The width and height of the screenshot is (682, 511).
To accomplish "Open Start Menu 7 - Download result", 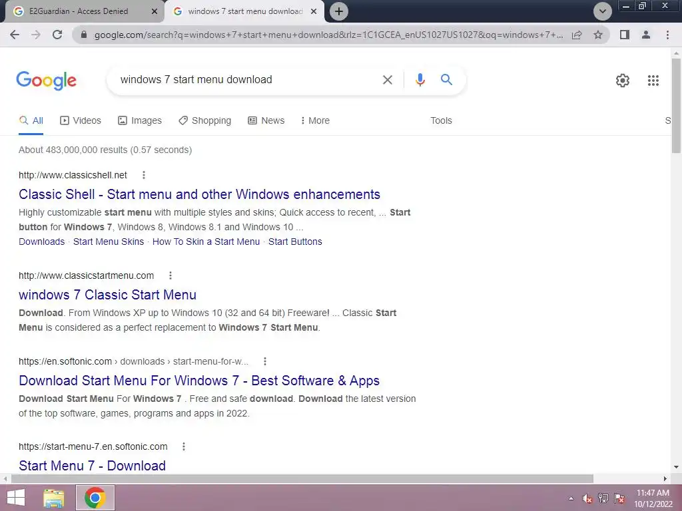I will [92, 466].
